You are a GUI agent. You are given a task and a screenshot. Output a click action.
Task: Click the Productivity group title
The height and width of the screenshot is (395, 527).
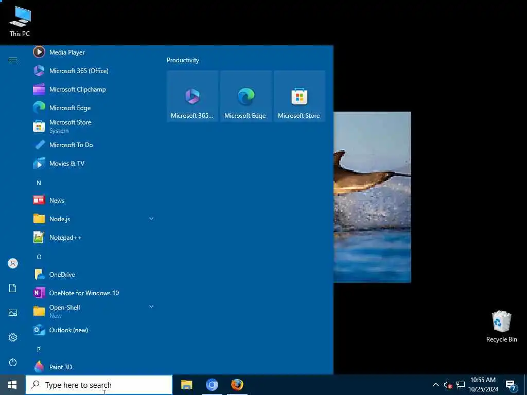(183, 60)
